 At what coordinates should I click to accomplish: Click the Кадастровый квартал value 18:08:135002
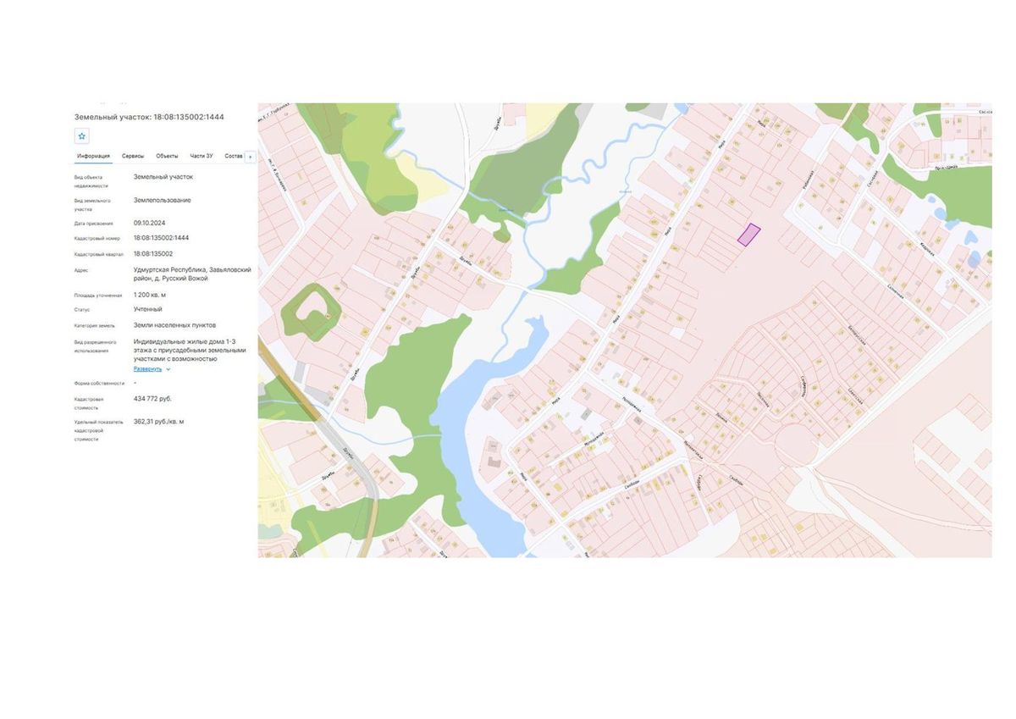[153, 253]
